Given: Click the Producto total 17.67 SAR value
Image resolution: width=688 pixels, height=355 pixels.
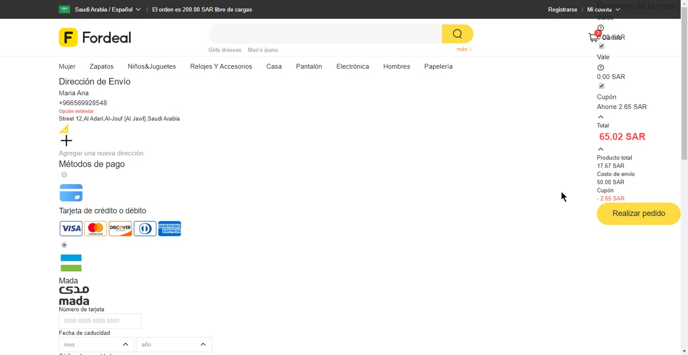Looking at the screenshot, I should [610, 166].
